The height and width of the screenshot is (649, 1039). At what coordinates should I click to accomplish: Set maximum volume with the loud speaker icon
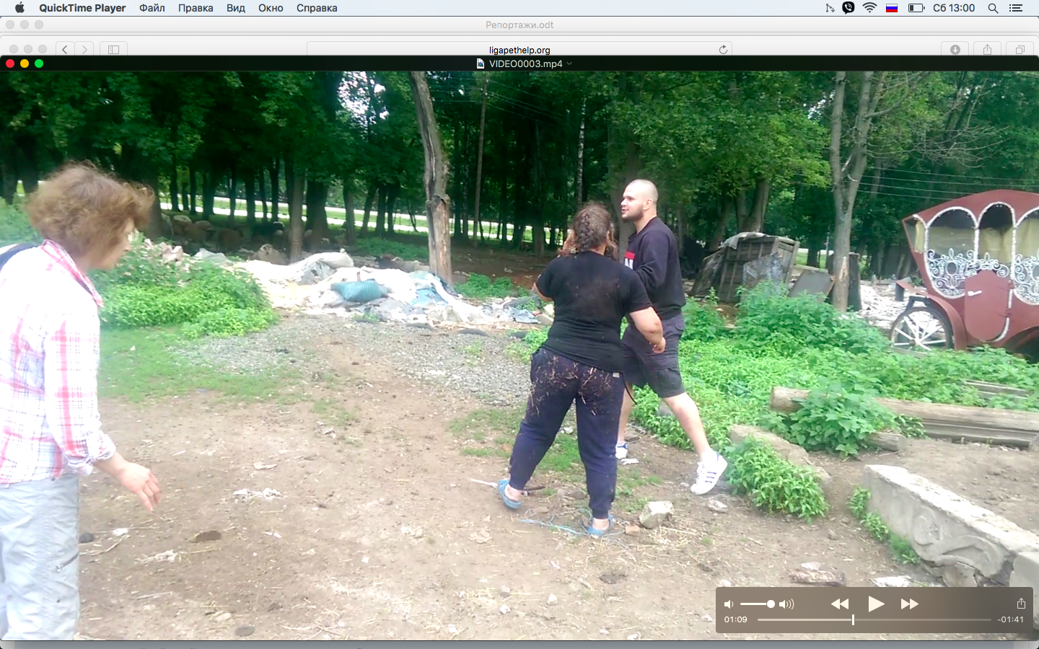click(x=786, y=604)
